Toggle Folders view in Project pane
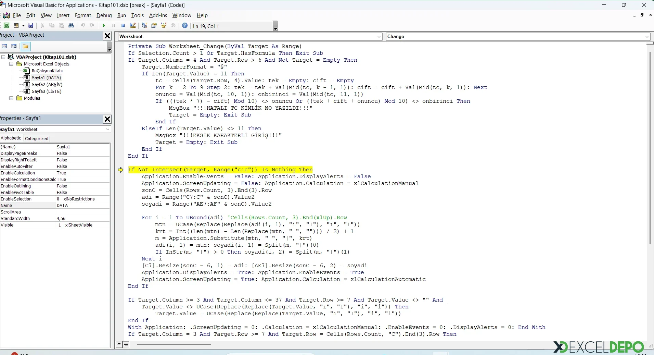The image size is (654, 355). coord(25,46)
